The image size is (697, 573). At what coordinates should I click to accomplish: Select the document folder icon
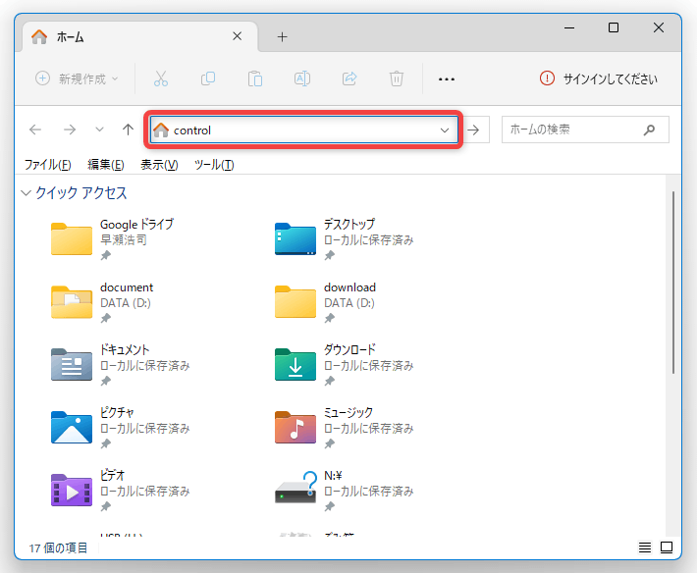click(72, 302)
